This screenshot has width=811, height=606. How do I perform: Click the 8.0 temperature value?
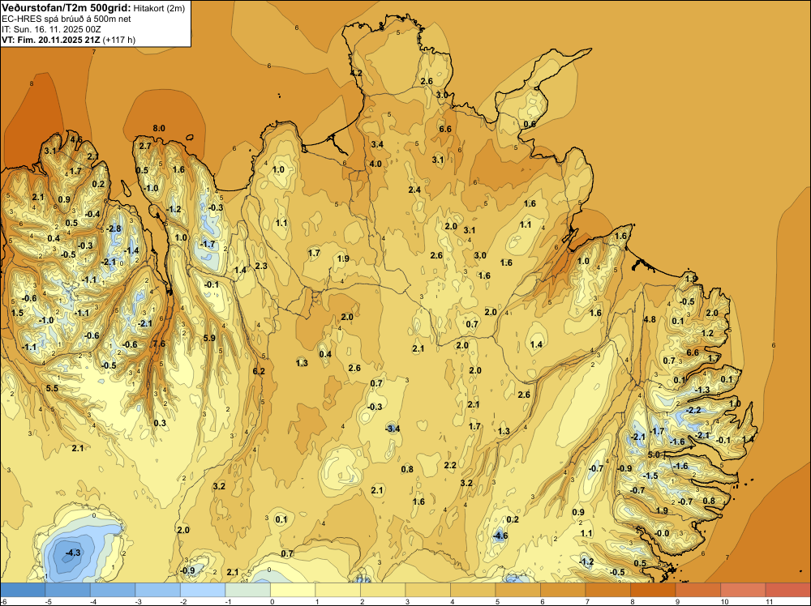(159, 128)
